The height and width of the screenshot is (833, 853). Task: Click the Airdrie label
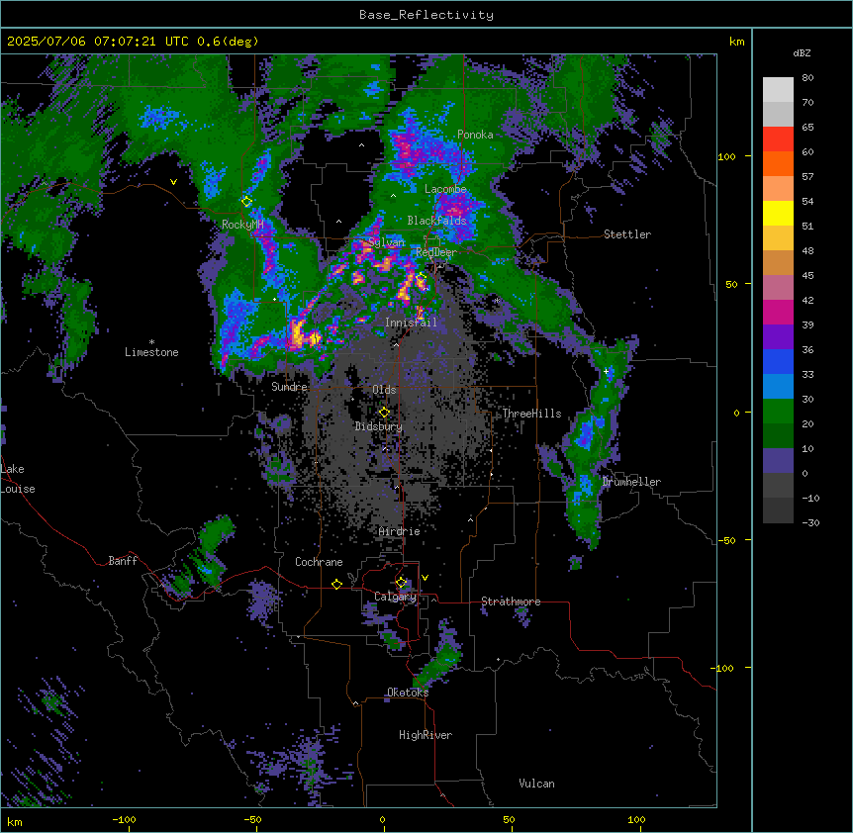[x=400, y=531]
